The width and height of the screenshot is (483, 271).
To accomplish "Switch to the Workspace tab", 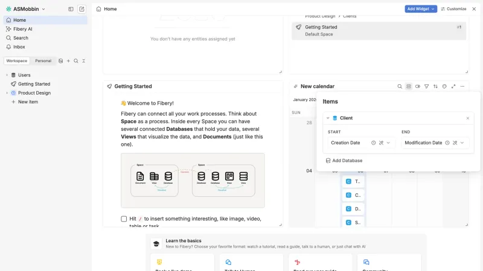I will (x=17, y=61).
